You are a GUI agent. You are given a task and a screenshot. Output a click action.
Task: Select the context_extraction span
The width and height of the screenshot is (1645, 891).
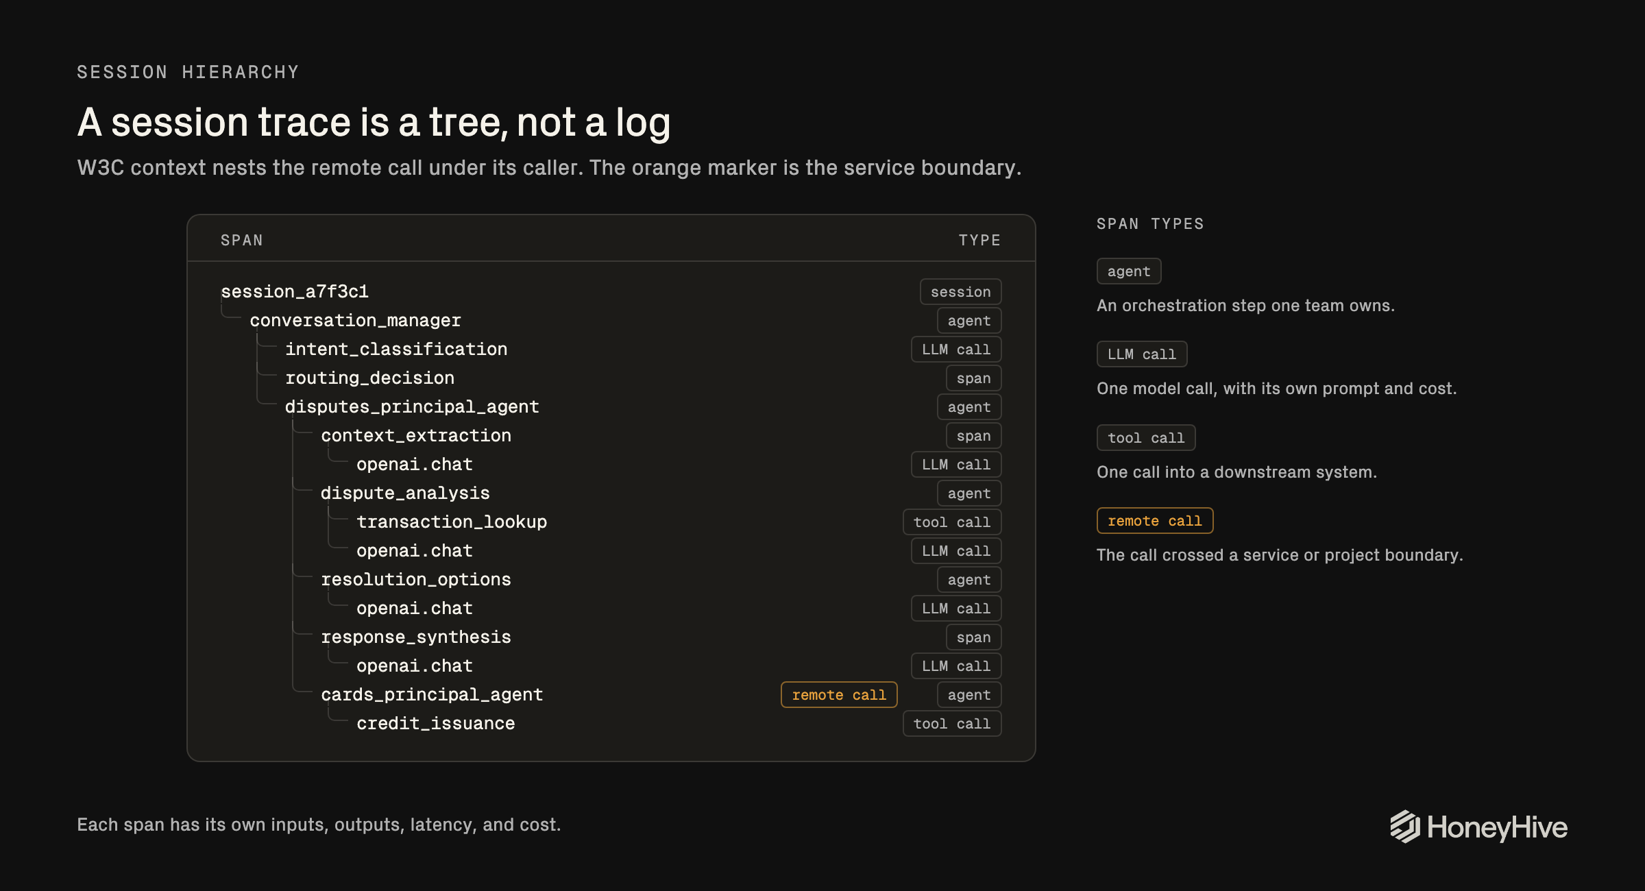coord(416,436)
